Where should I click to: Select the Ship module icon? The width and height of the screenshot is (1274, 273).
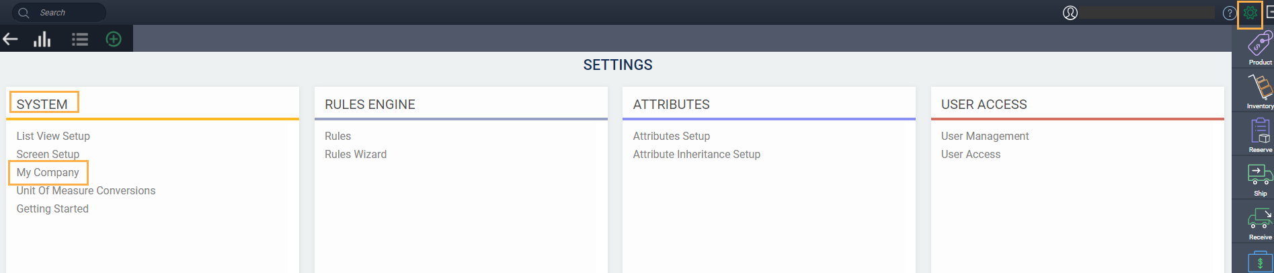click(x=1259, y=179)
